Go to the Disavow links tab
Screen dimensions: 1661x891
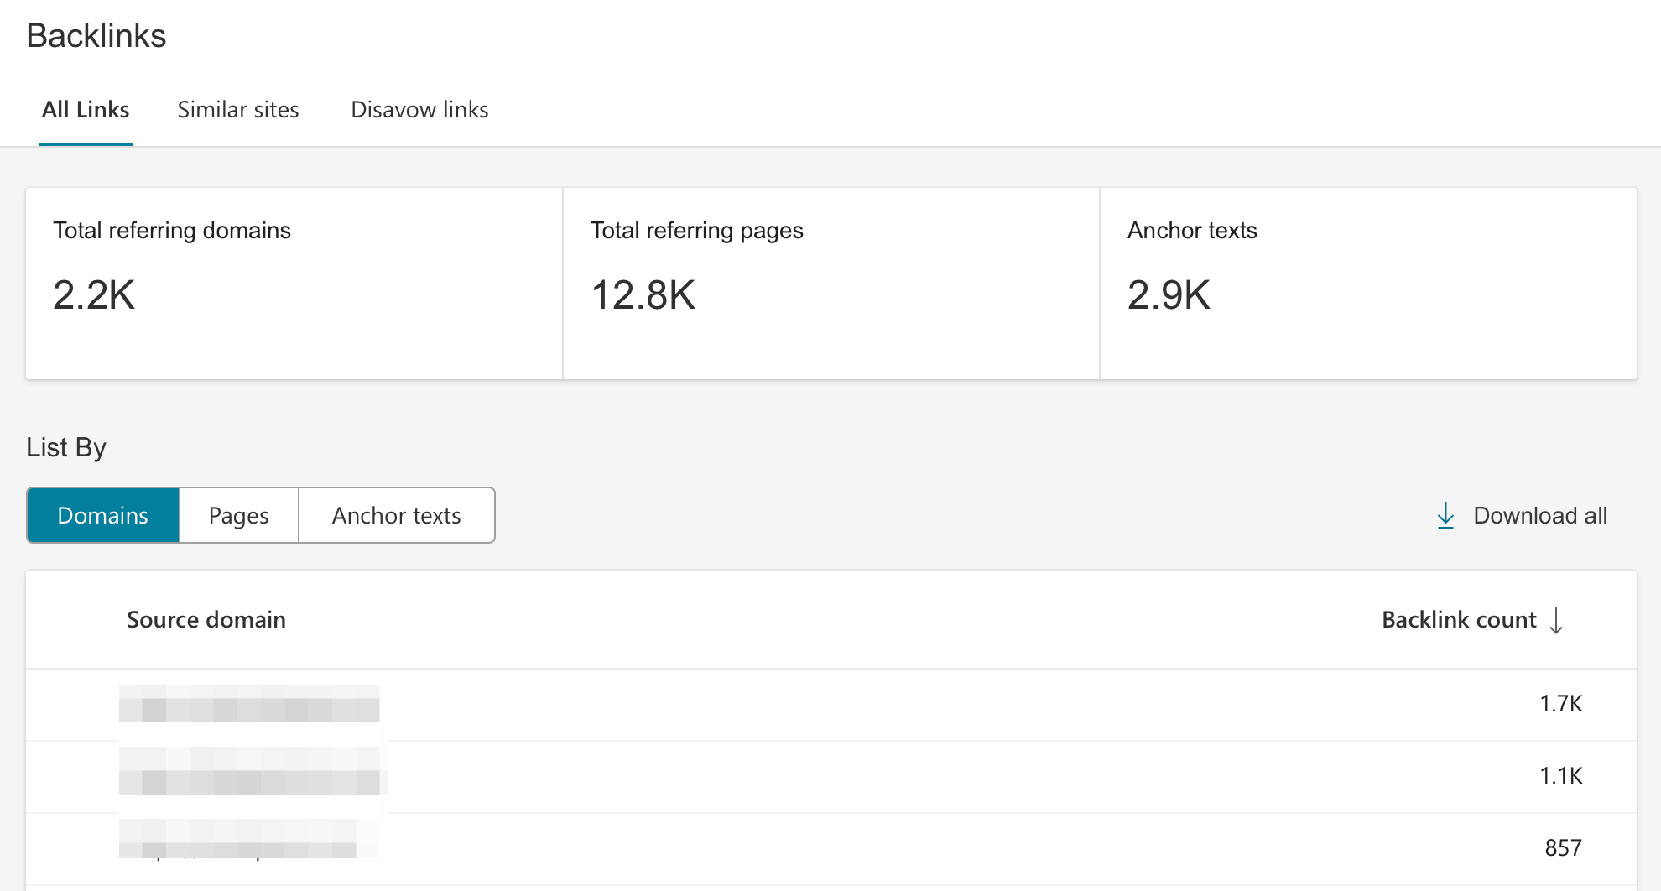click(x=419, y=110)
